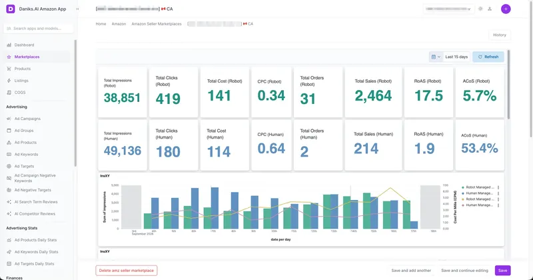Image resolution: width=533 pixels, height=280 pixels.
Task: Open options menu for green Robot Managed legend
Action: tap(498, 187)
